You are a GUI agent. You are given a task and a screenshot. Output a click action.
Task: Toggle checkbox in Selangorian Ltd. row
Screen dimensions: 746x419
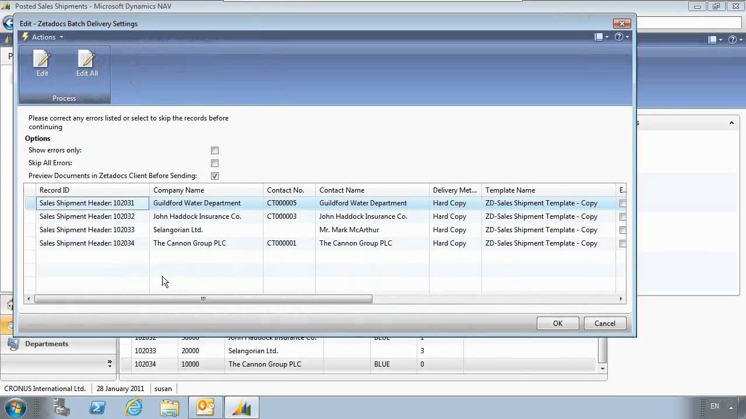point(622,230)
